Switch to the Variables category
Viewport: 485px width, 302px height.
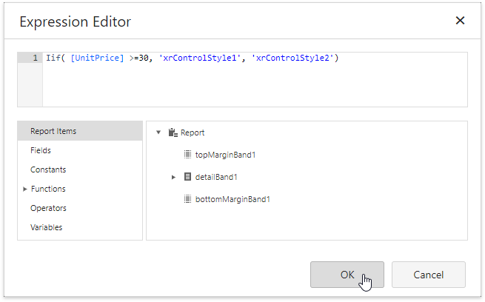47,227
